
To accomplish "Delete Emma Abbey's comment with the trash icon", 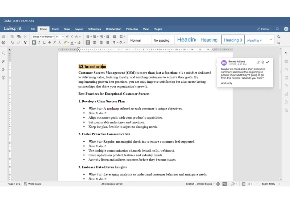I will (262, 62).
